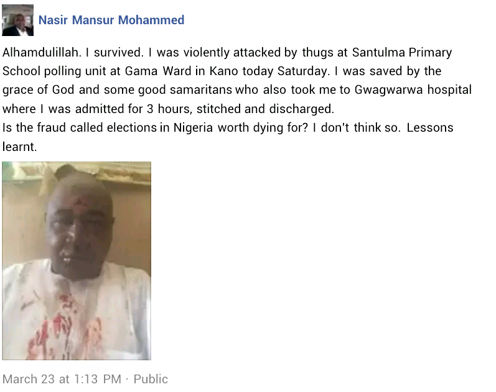This screenshot has width=496, height=392.
Task: Click the "Public" audience label
Action: 151,379
